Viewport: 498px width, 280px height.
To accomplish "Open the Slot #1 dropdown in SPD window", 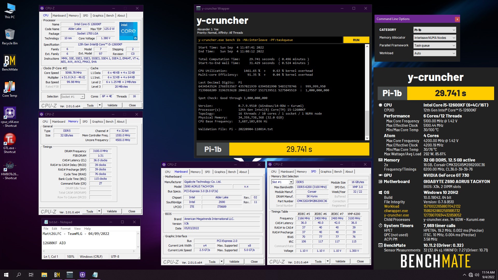I will click(282, 182).
